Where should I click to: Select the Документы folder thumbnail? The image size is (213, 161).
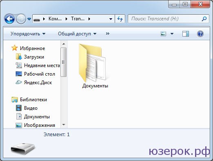[x=92, y=63]
